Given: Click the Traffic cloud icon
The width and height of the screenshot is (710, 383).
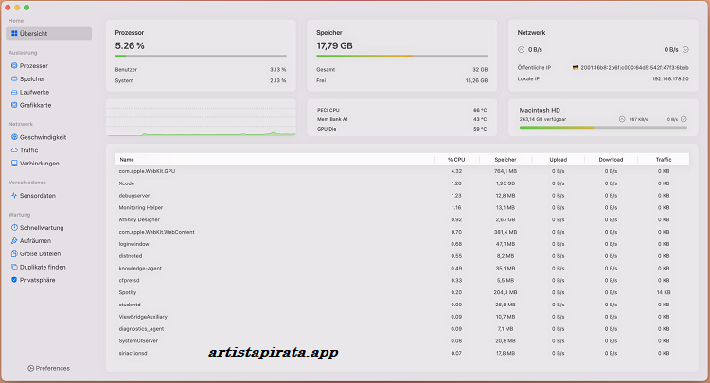Looking at the screenshot, I should [x=14, y=150].
